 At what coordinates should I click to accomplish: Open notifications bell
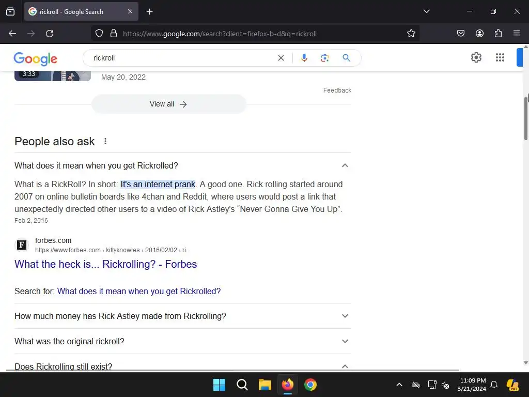494,385
